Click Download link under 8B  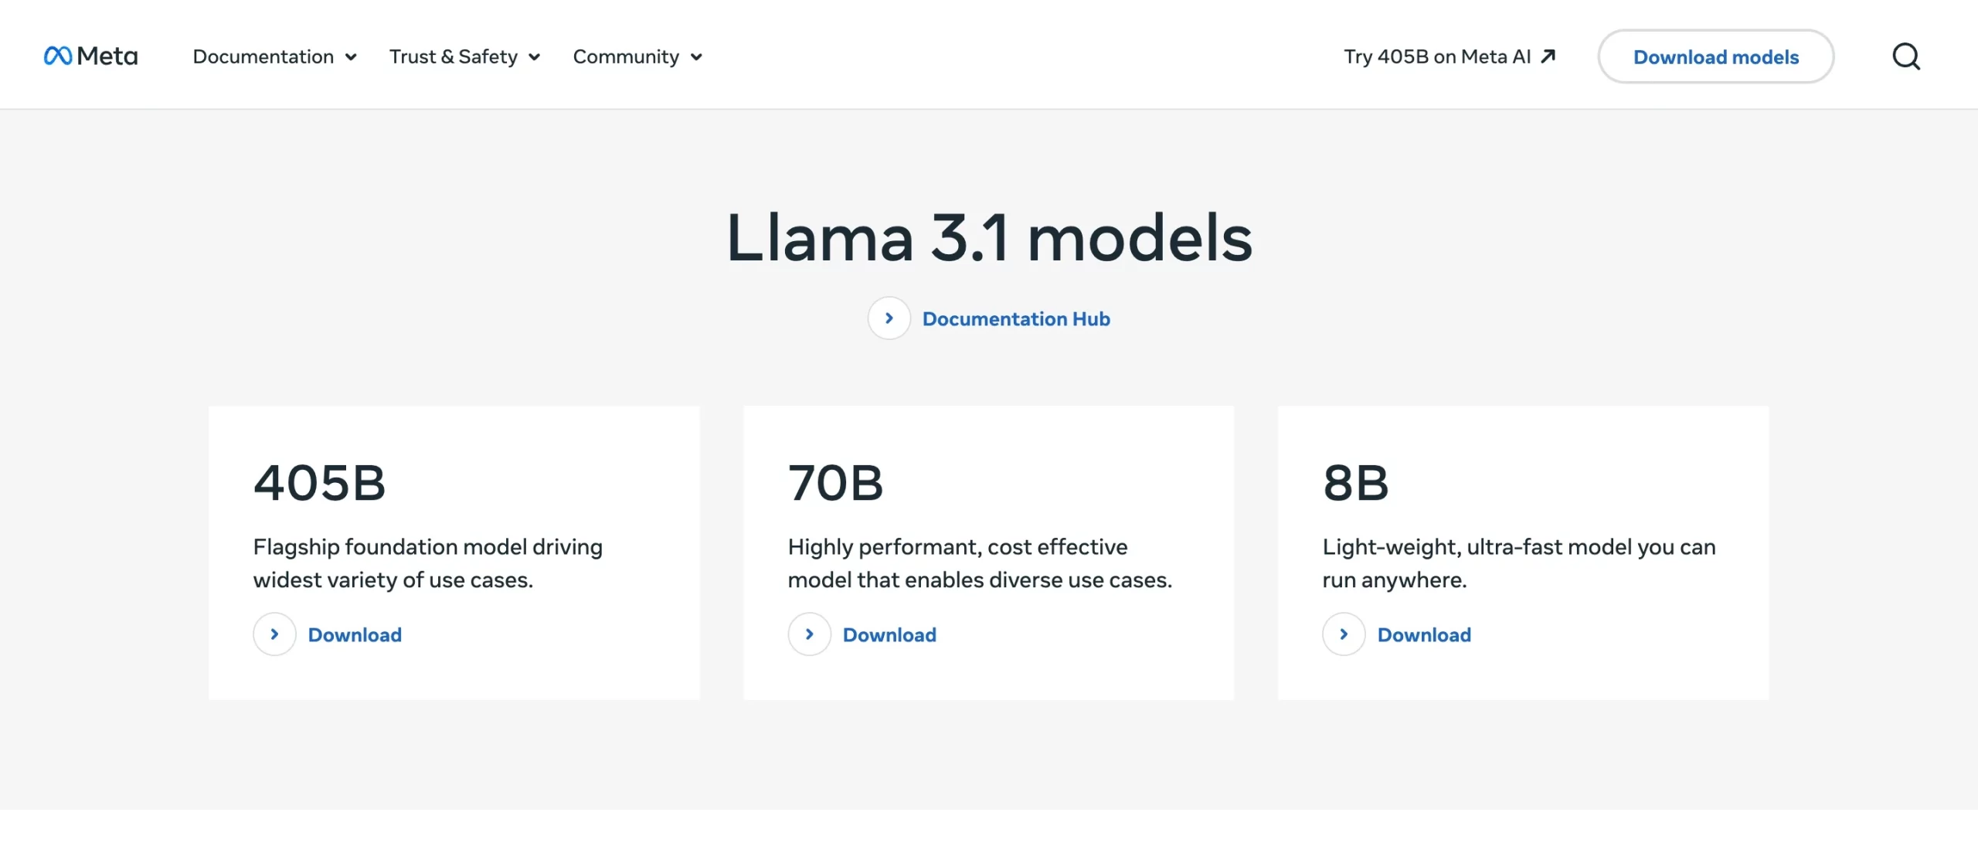point(1424,634)
